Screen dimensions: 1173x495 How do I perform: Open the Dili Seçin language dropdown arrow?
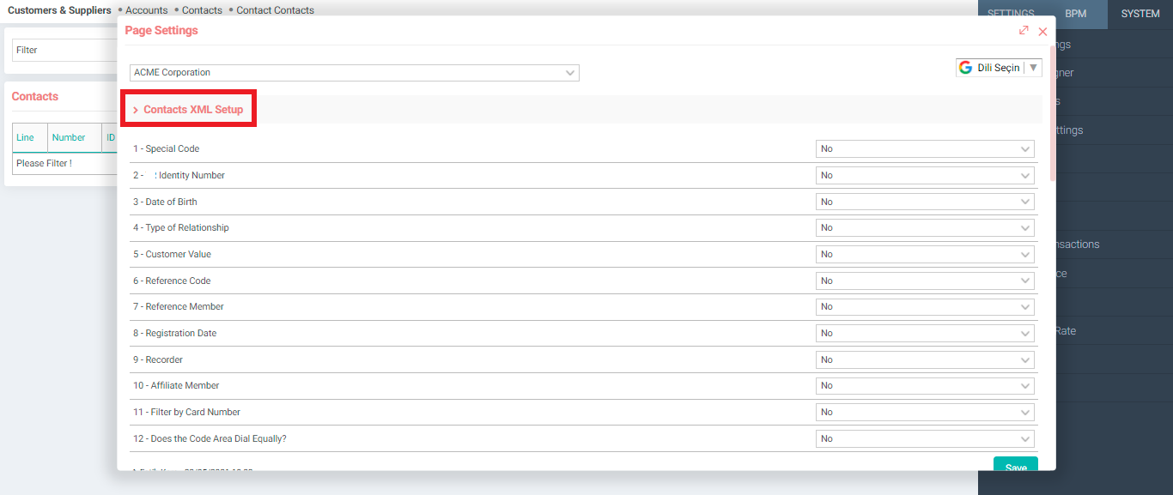1034,68
